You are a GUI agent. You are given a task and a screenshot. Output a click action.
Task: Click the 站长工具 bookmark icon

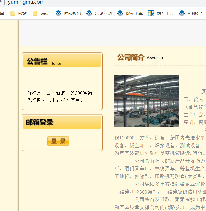(151, 13)
